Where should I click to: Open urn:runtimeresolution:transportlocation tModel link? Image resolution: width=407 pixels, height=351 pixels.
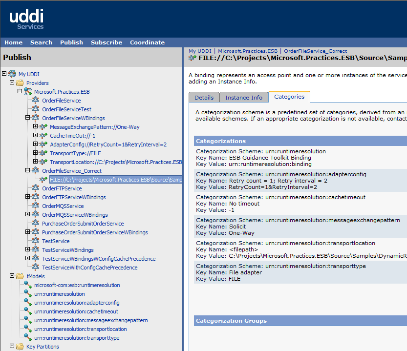tap(81, 329)
